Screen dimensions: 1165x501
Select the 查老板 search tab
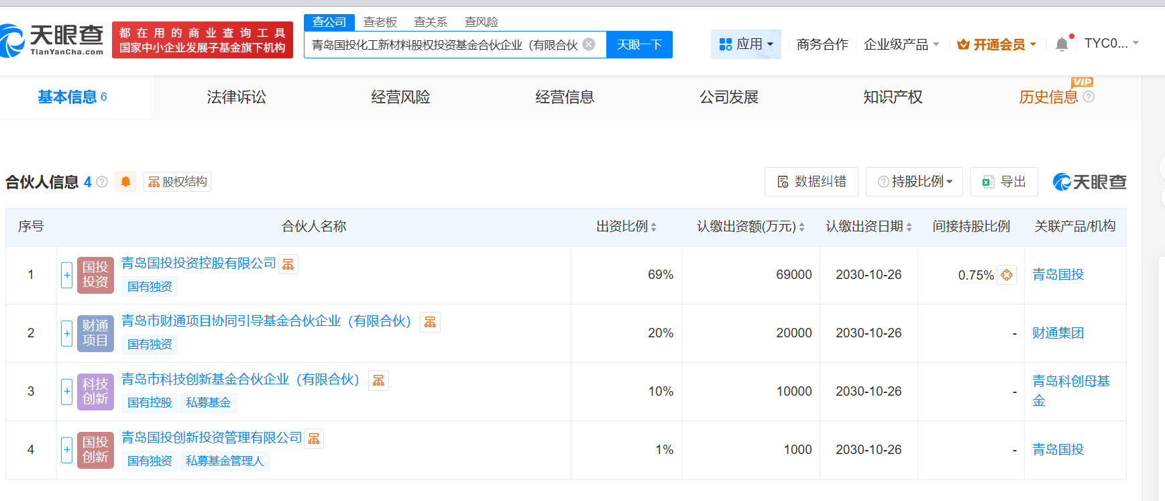380,22
